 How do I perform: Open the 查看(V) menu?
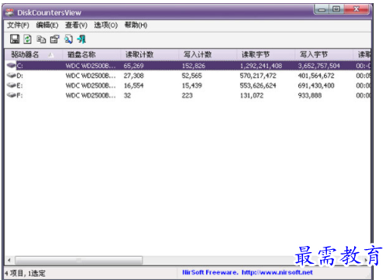click(76, 25)
